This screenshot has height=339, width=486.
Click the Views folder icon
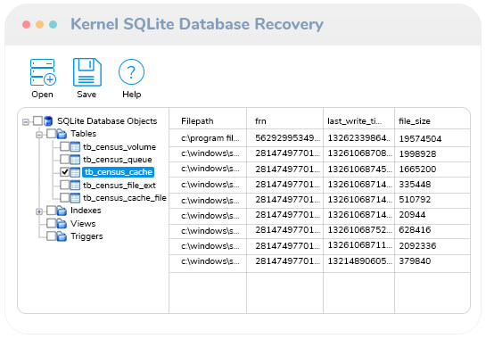(x=62, y=224)
